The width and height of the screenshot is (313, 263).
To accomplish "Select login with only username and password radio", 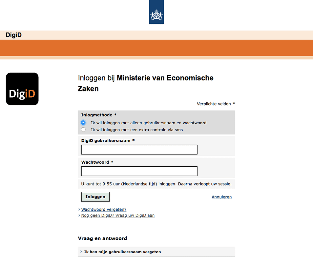I will tap(83, 123).
